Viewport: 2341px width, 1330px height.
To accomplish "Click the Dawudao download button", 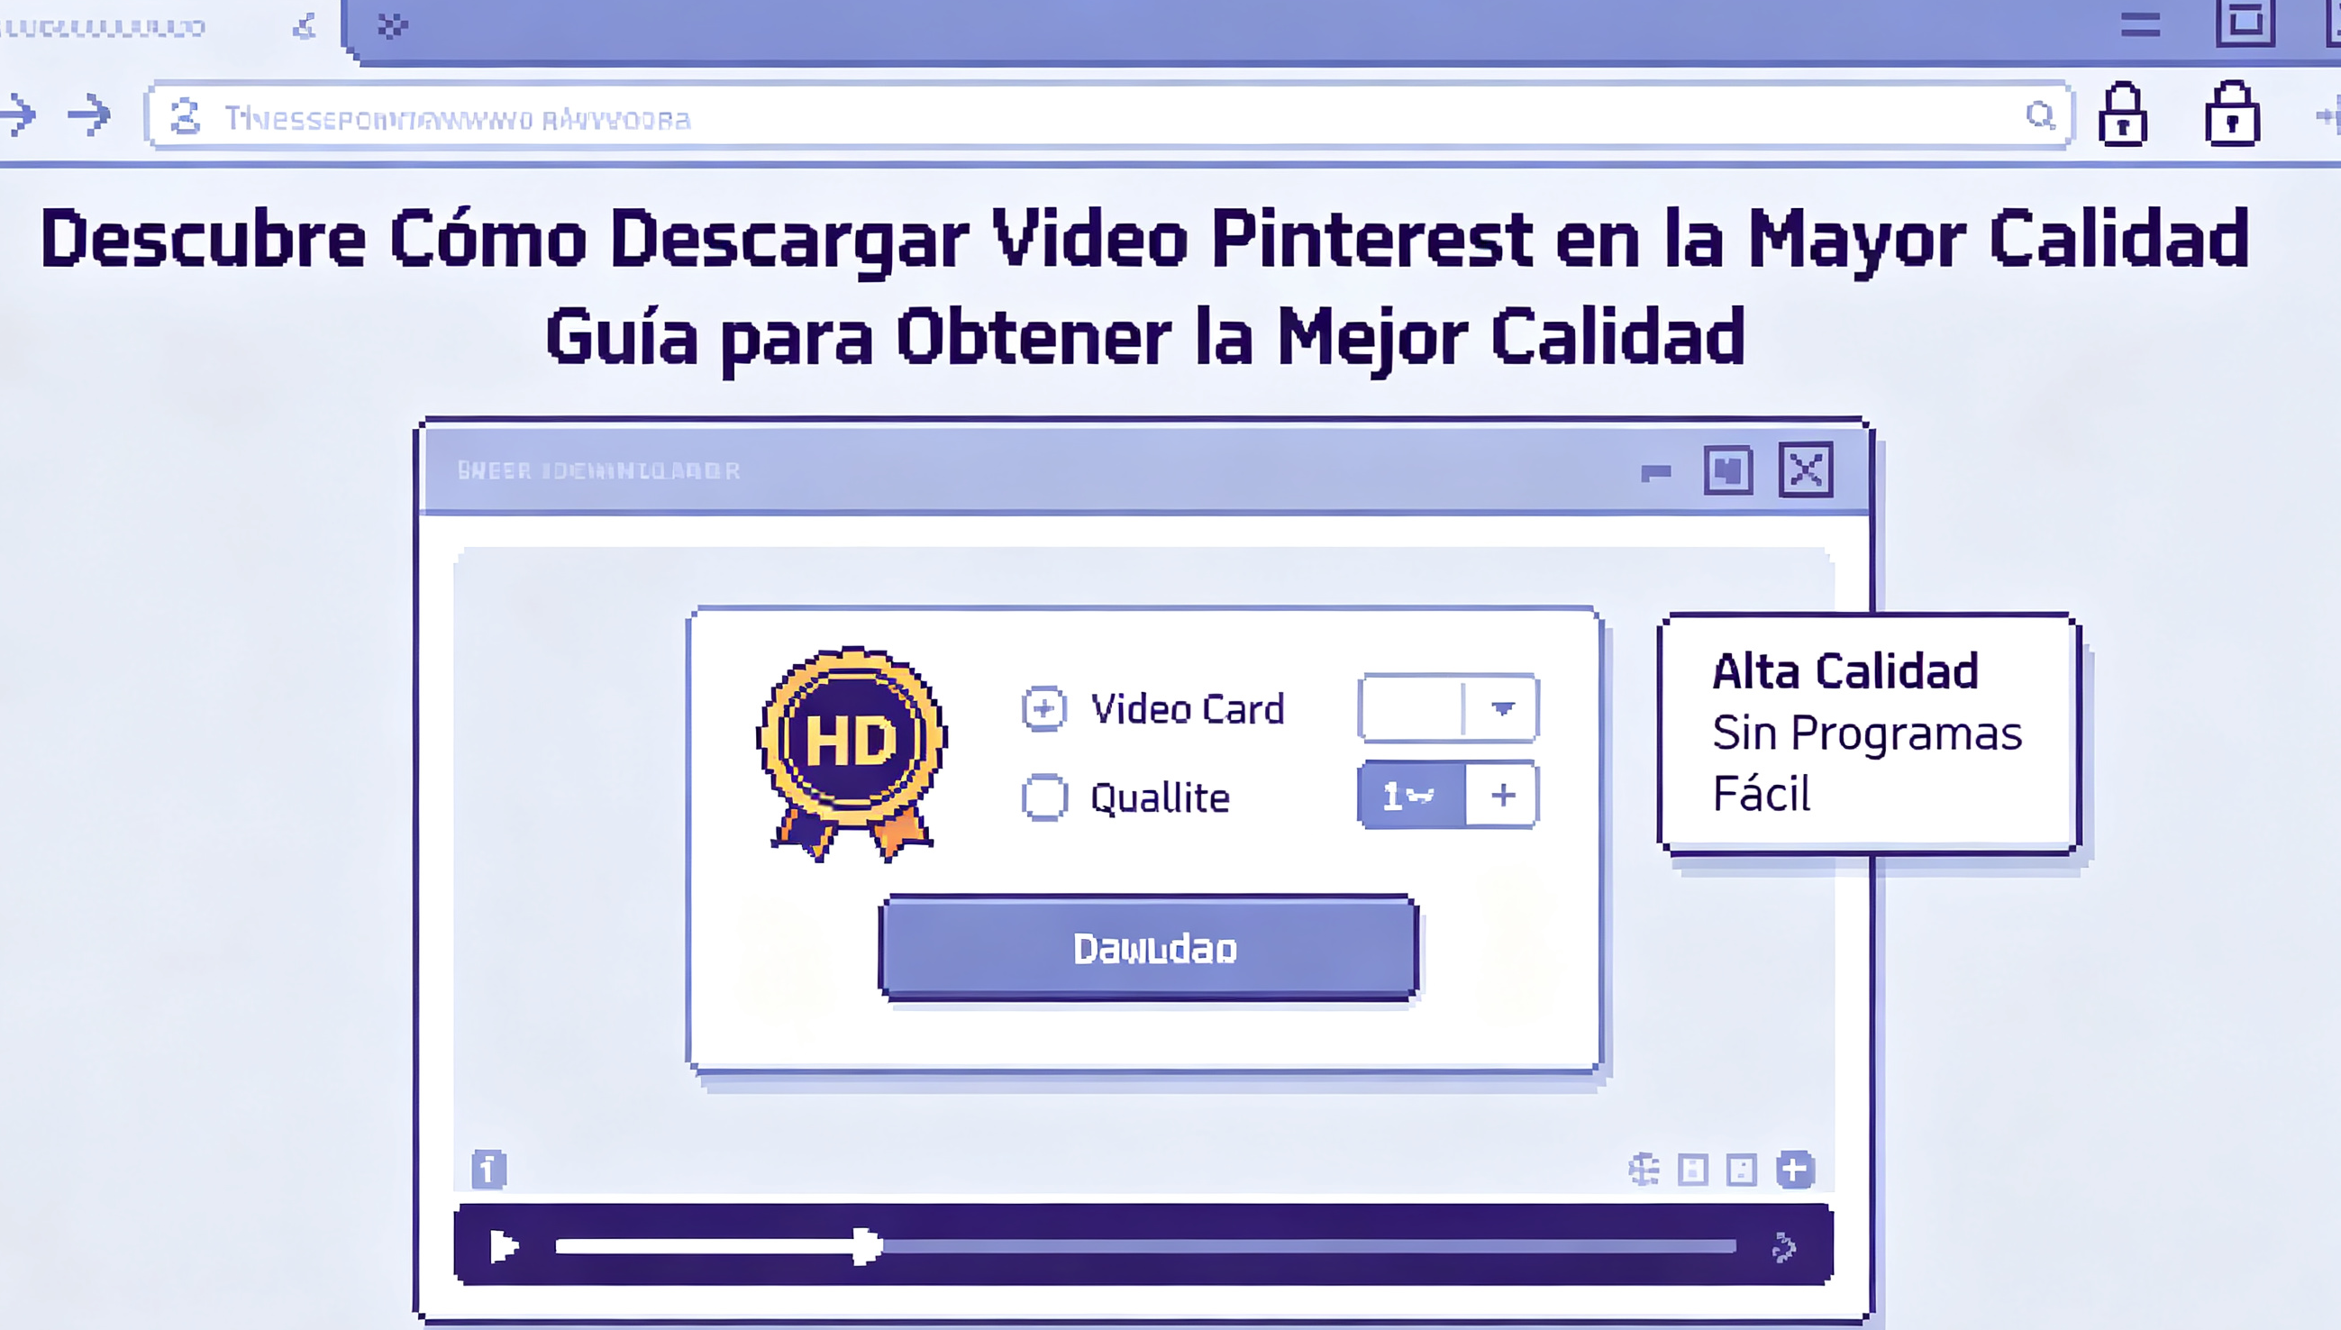I will 1149,948.
